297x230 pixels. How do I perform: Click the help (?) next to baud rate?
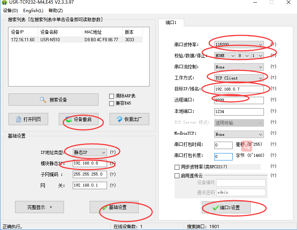tap(273, 45)
